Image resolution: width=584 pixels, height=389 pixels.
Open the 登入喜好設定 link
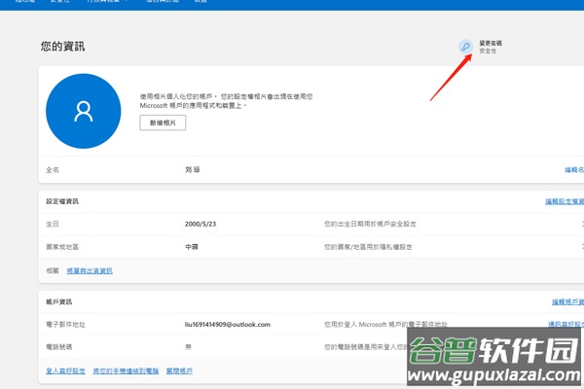pyautogui.click(x=65, y=371)
